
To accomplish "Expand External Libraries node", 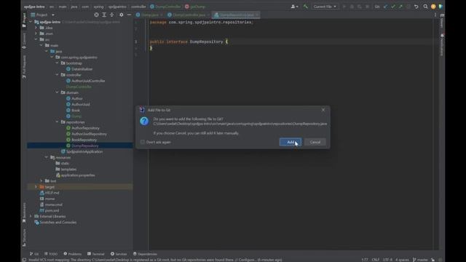I will [x=31, y=216].
